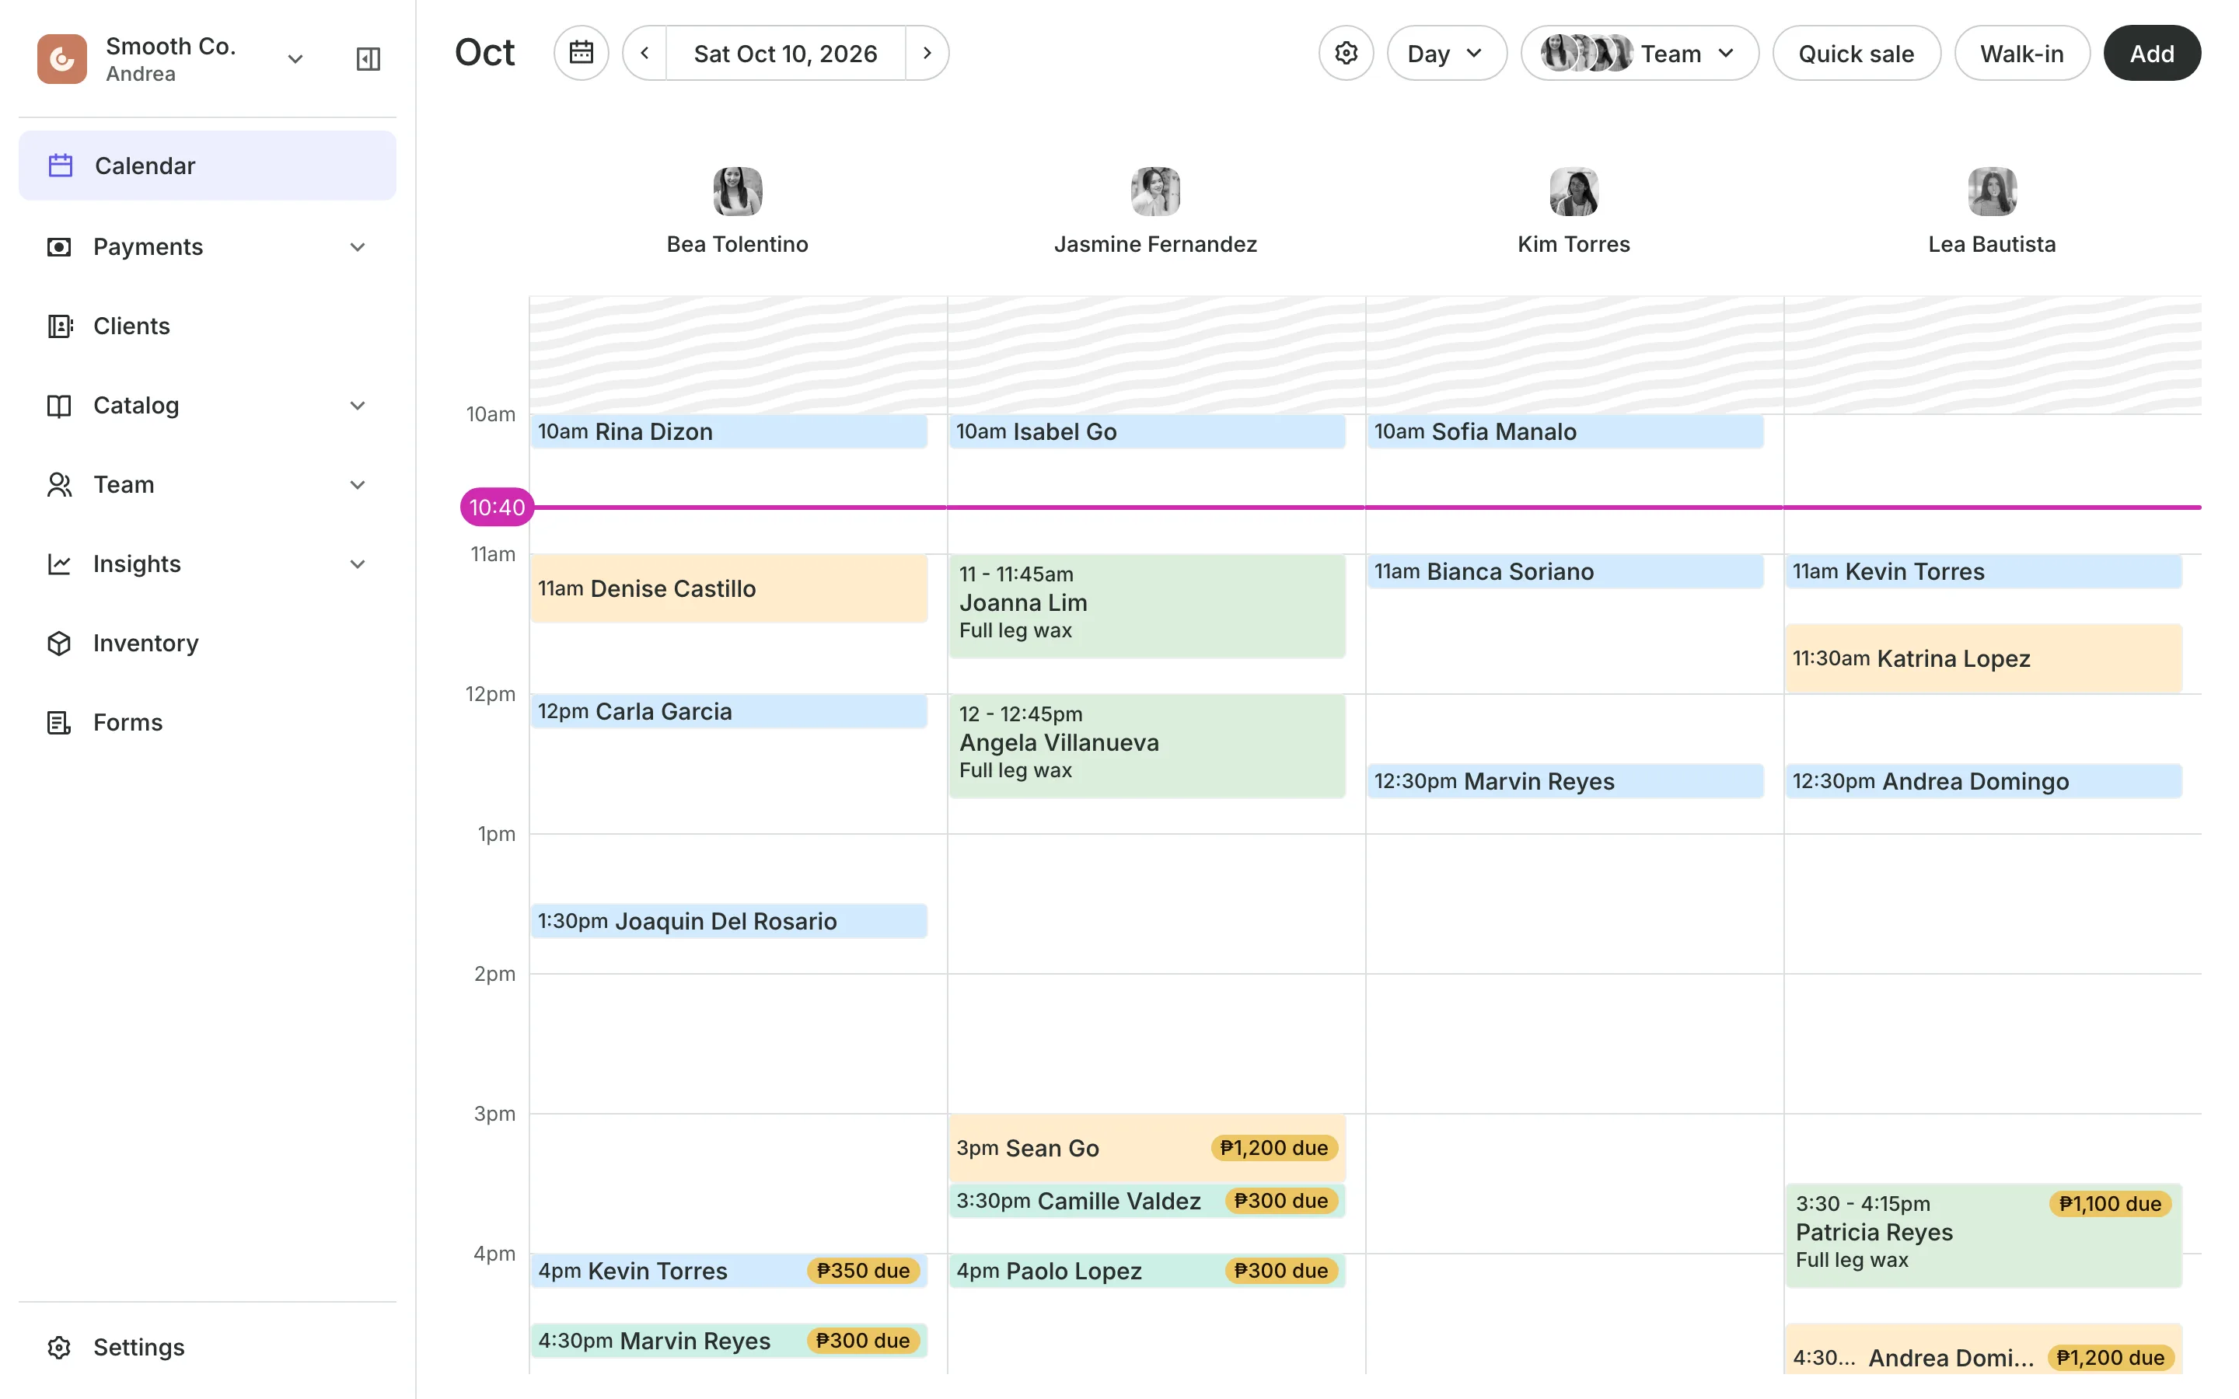The width and height of the screenshot is (2239, 1399).
Task: Click the Clients icon in sidebar
Action: (59, 326)
